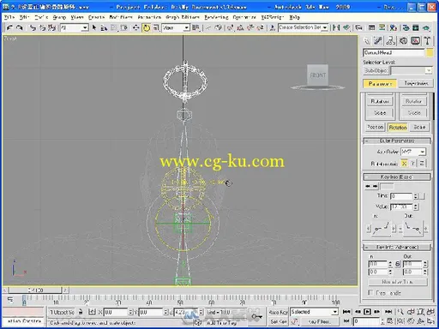Open the Named Selection Sets dropdown
The width and height of the screenshot is (439, 329).
coord(303,27)
